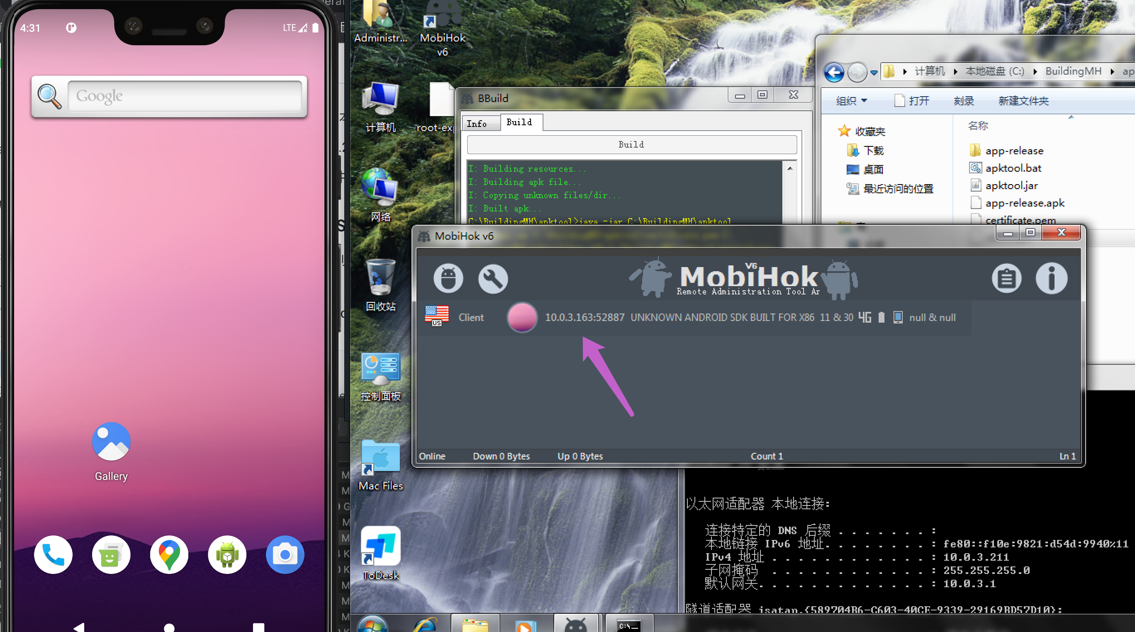
Task: Open the MobiHok clipboard log icon
Action: pyautogui.click(x=1006, y=278)
